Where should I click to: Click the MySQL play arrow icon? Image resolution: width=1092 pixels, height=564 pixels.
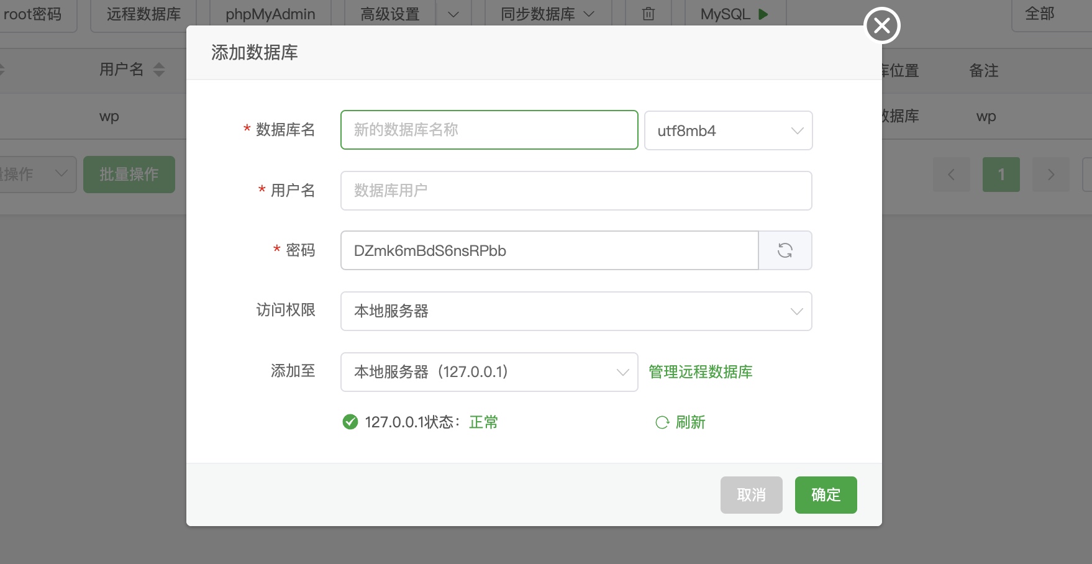(763, 14)
